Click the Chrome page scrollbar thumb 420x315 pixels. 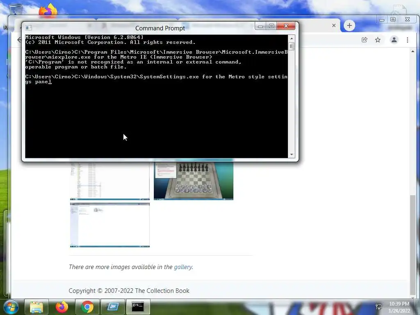pos(413,244)
